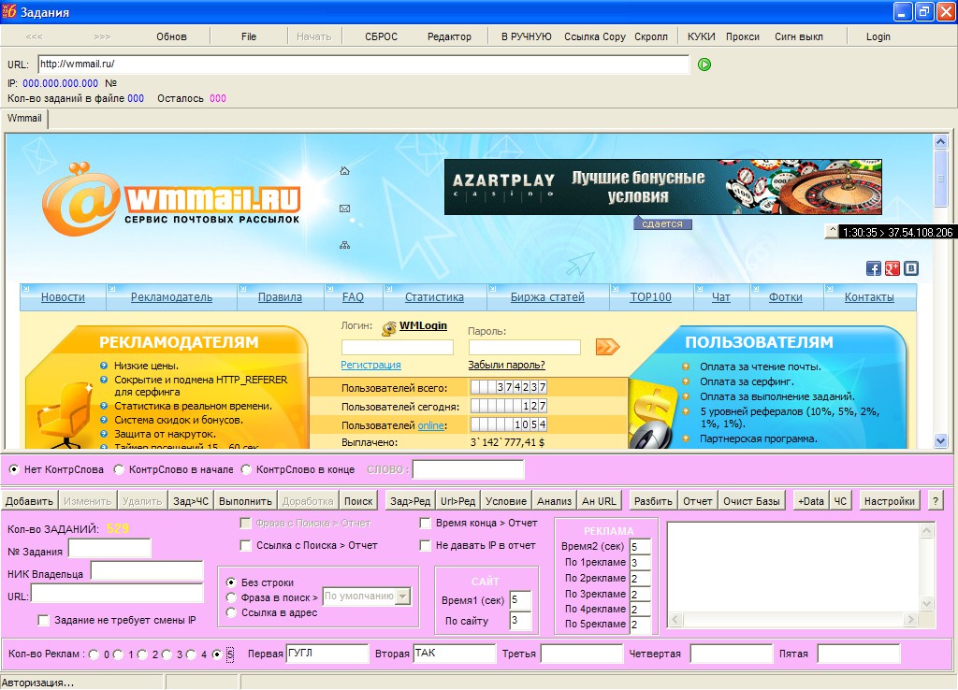The height and width of the screenshot is (690, 958).
Task: Open Редактор from the toolbar
Action: (x=449, y=36)
